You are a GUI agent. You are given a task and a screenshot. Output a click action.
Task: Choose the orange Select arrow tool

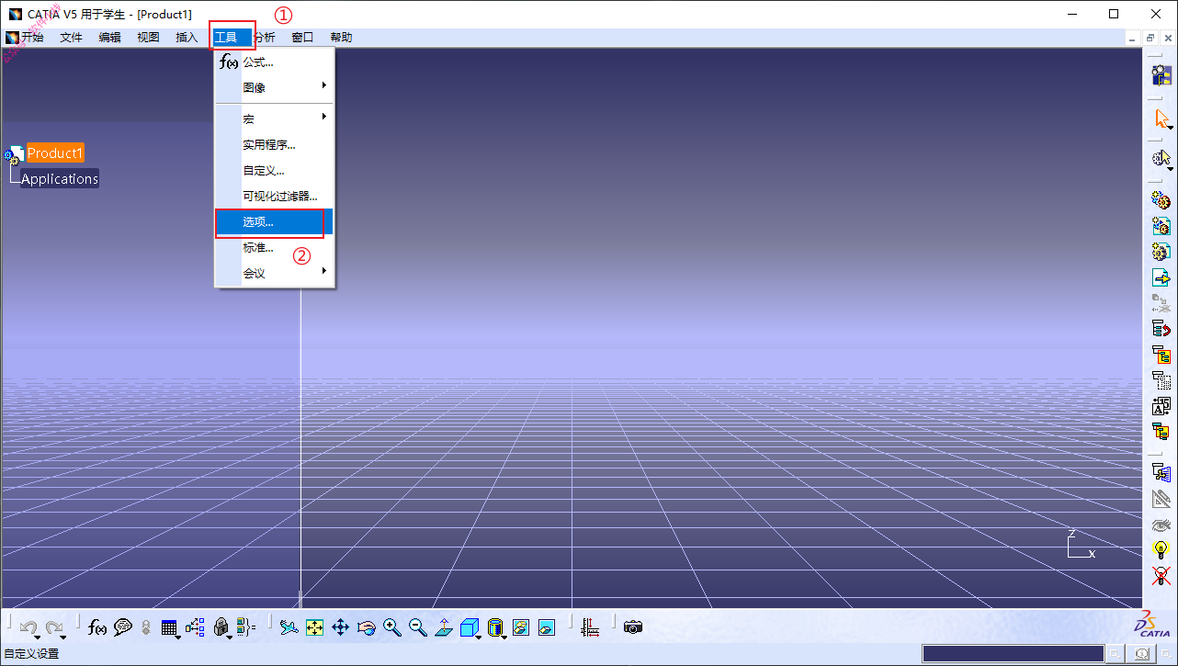click(1161, 119)
